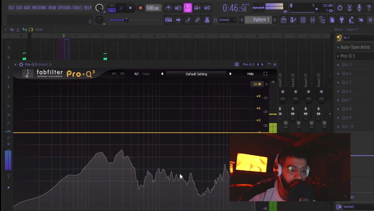Open the FILE menu
The width and height of the screenshot is (374, 211).
coord(11,8)
